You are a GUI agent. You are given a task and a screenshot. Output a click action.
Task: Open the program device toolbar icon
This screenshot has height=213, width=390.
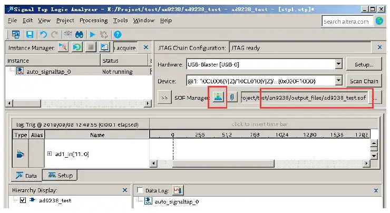104,34
